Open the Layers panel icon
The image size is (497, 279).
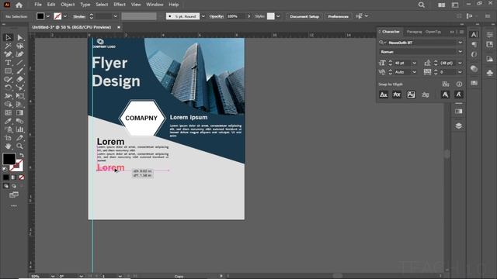point(458,126)
